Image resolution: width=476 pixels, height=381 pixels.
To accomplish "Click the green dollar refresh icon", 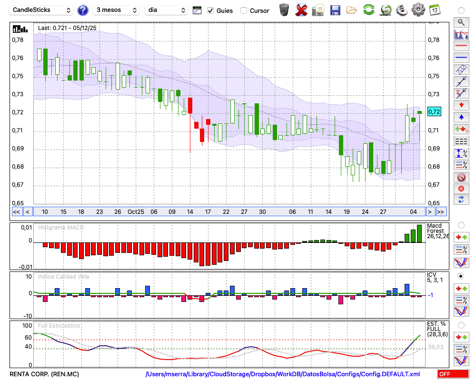I will point(386,10).
